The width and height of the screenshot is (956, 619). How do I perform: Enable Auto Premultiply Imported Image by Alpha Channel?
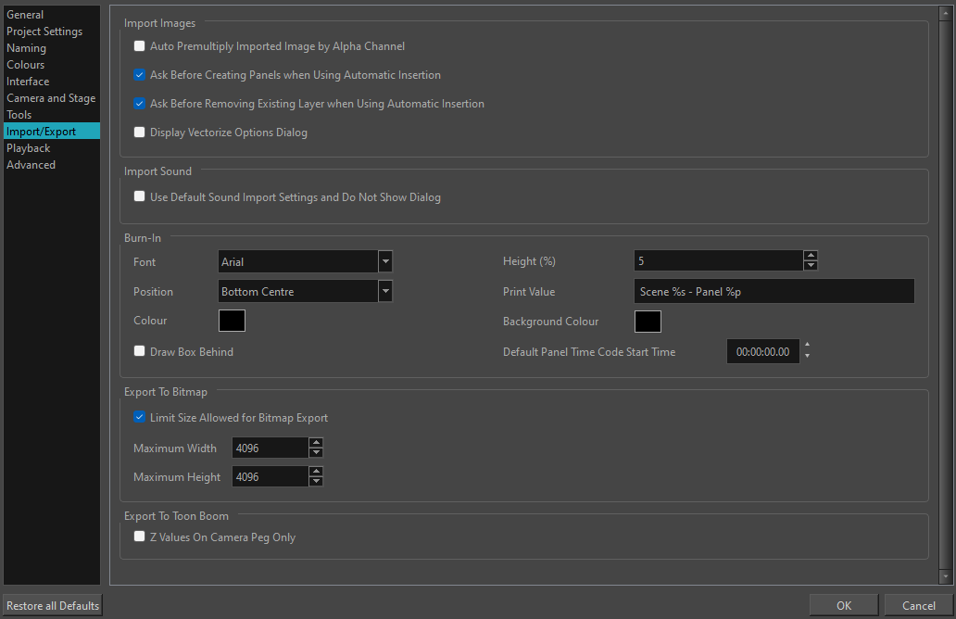140,45
